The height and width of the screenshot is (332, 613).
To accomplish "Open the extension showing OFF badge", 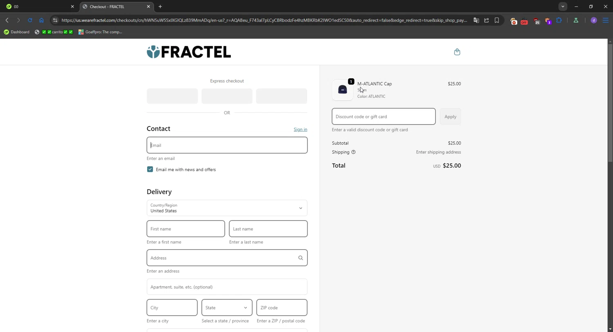I will tap(524, 21).
